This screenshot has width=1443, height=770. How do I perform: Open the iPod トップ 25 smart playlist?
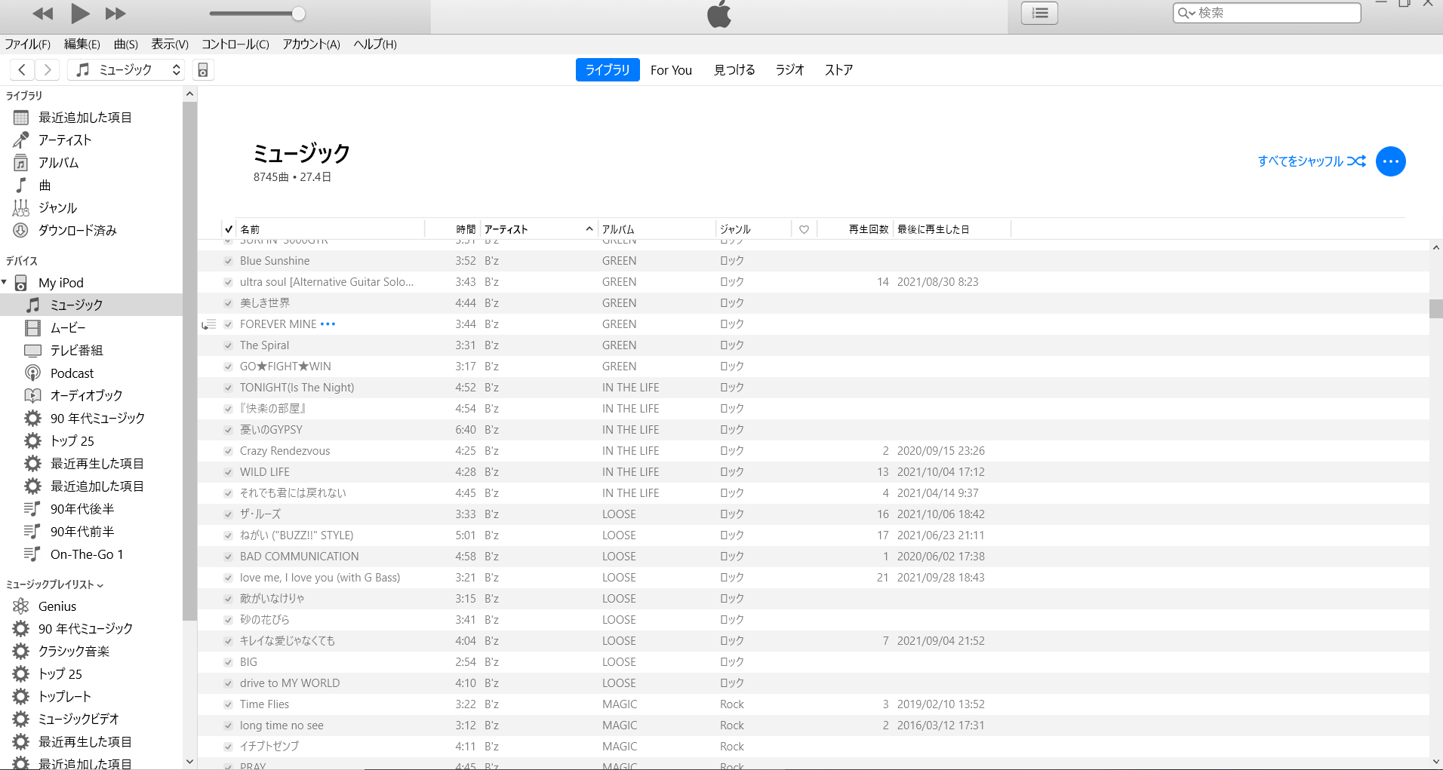72,441
